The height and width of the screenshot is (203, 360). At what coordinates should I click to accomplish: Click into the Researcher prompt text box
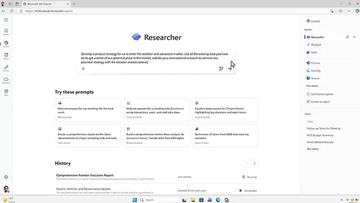[154, 58]
